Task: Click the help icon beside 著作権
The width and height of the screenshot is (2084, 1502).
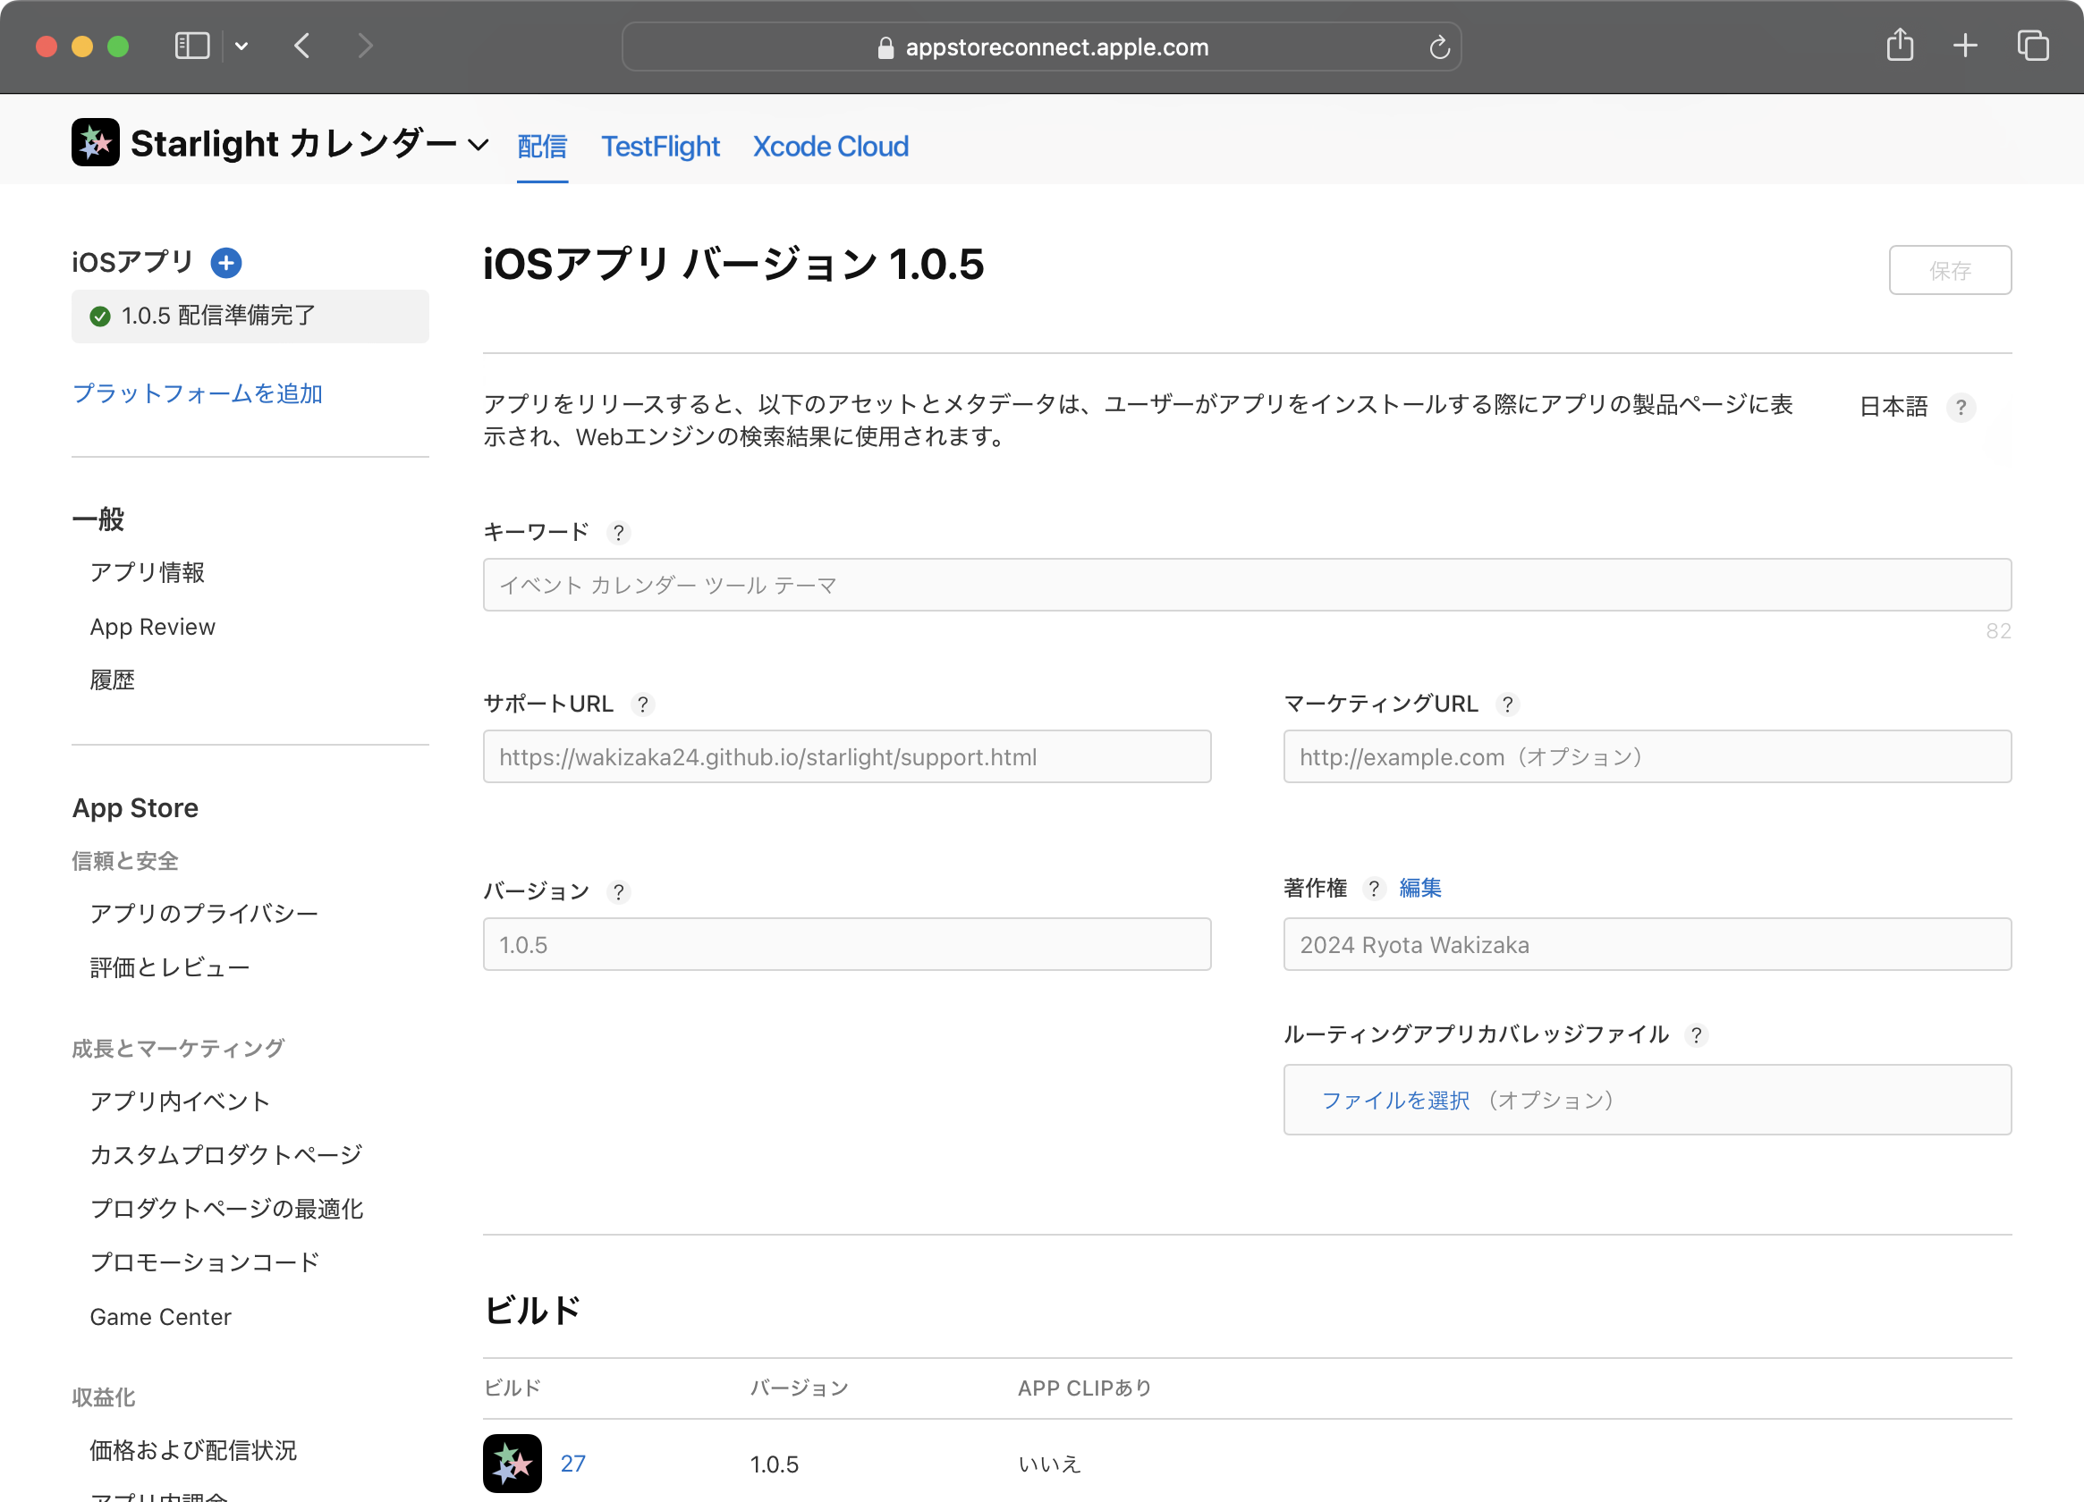Action: [x=1374, y=889]
